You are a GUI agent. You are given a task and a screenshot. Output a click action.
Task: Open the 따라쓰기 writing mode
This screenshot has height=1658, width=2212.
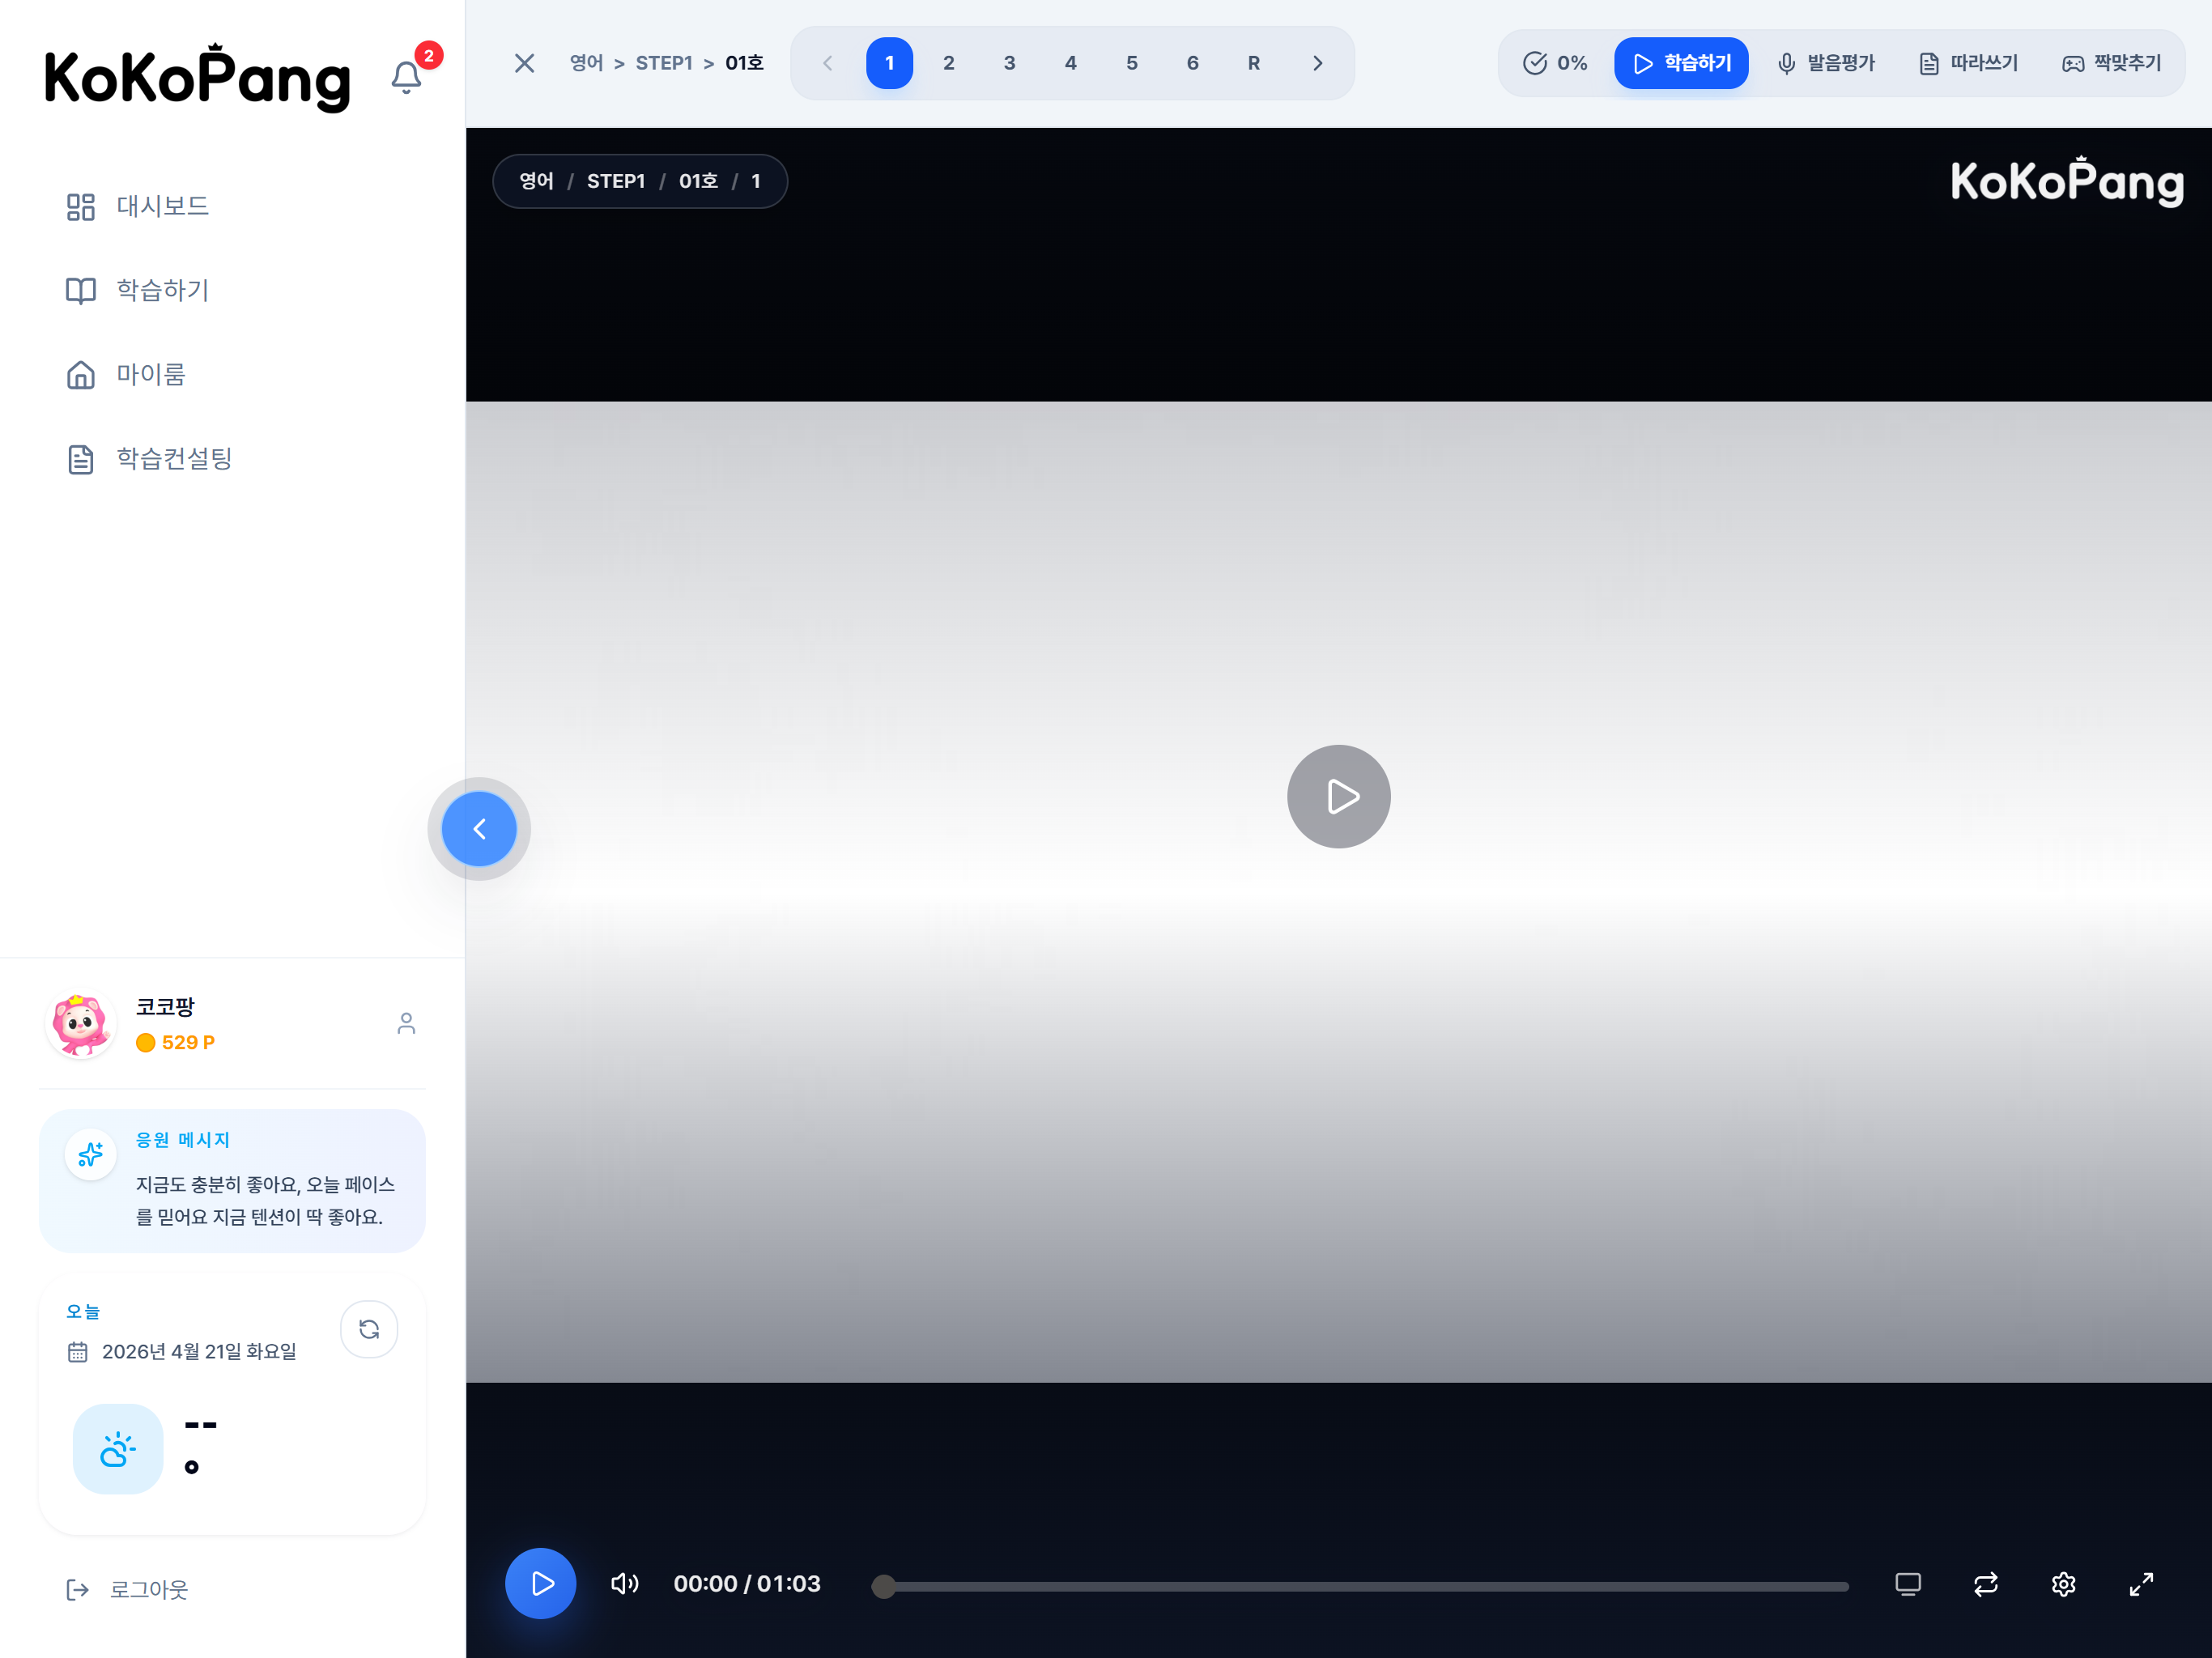coord(1968,63)
